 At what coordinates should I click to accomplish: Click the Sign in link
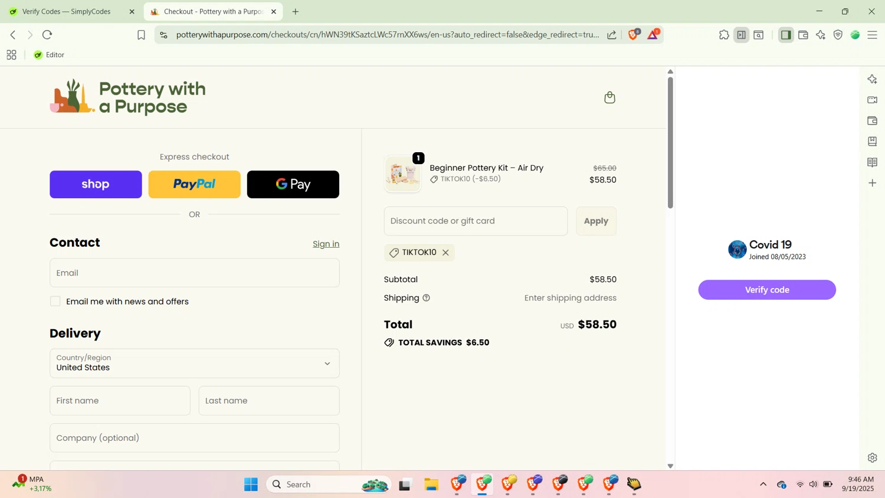326,244
